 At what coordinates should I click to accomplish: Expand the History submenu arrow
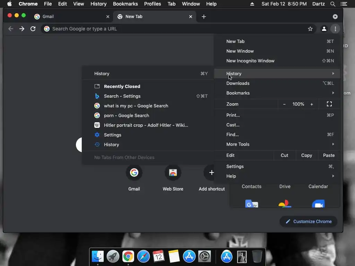333,73
